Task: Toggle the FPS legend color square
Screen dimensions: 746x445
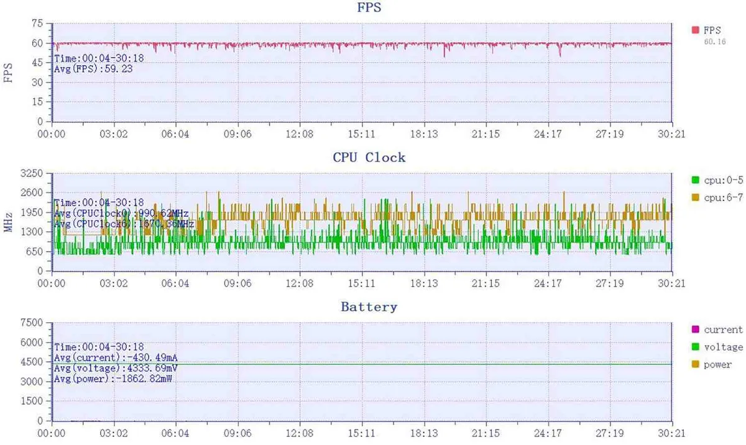Action: (696, 30)
